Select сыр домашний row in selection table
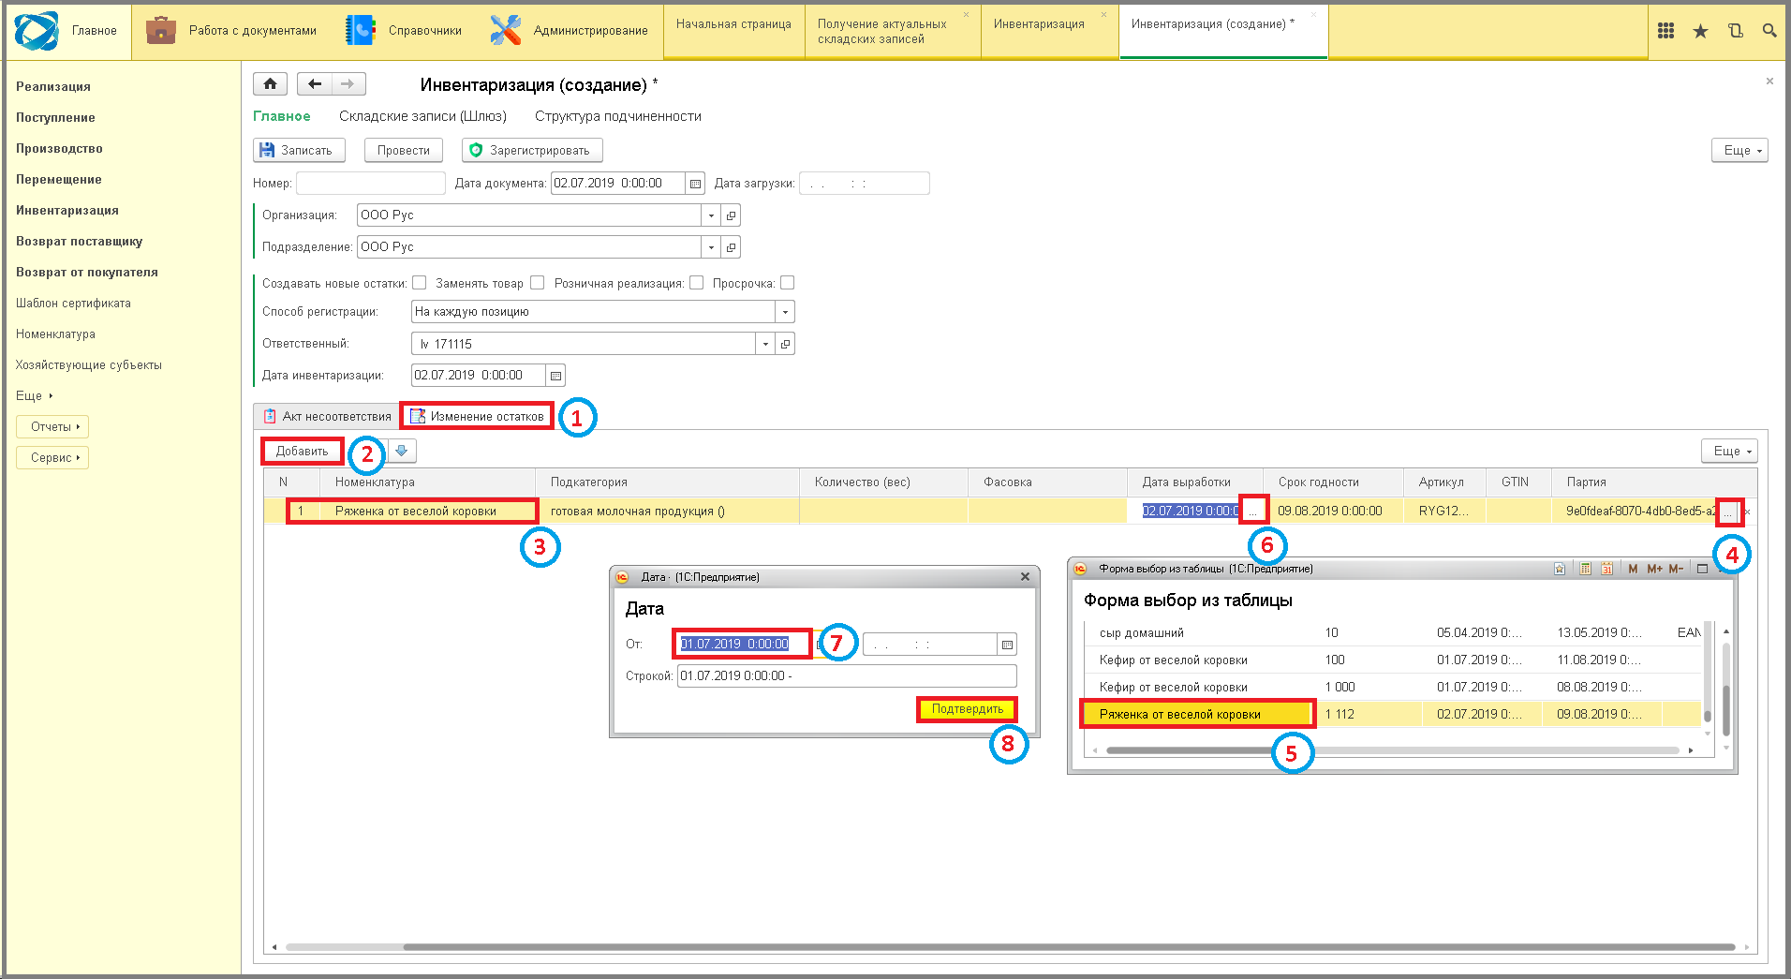Viewport: 1791px width, 979px height. (1392, 633)
